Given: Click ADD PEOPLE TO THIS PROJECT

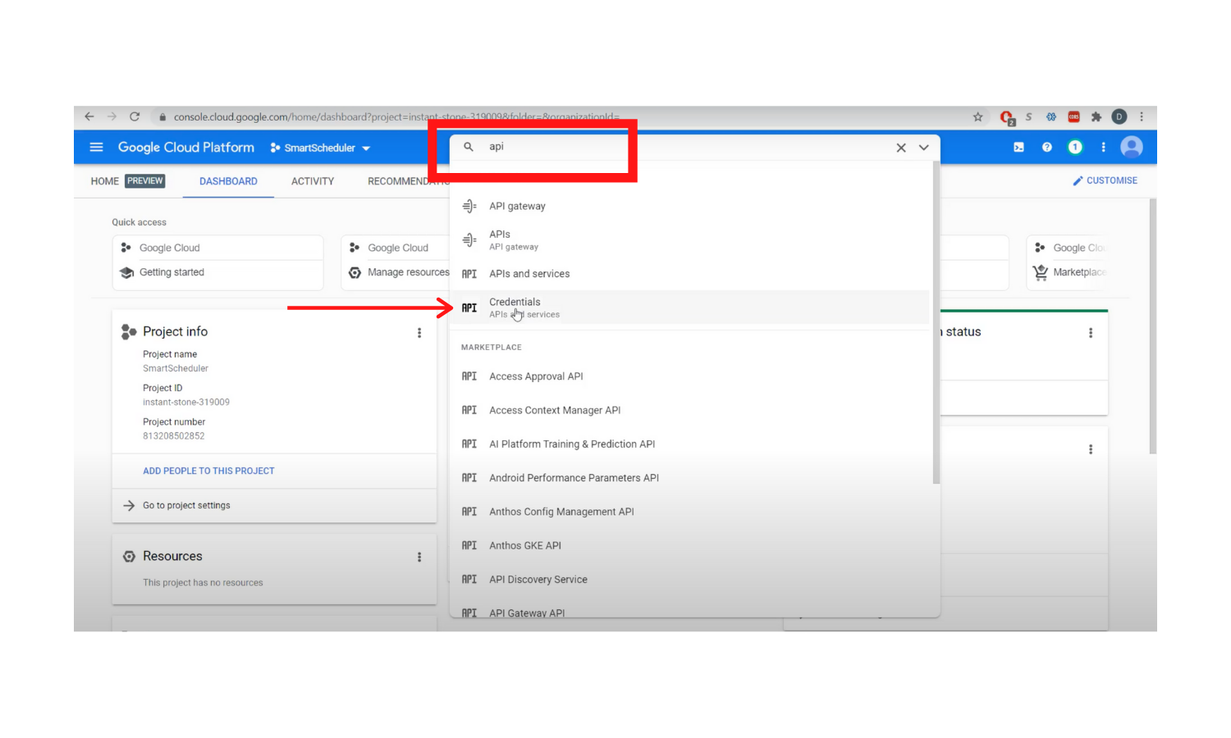Looking at the screenshot, I should click(208, 471).
